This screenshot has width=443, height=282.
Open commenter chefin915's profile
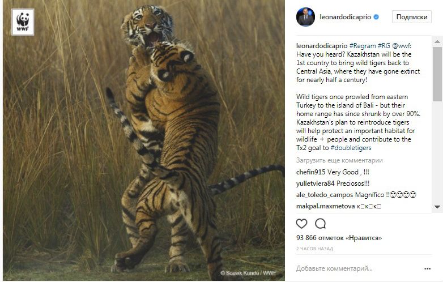click(310, 172)
